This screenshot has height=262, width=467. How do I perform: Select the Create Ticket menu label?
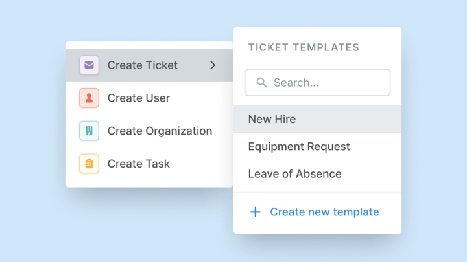[x=143, y=65]
